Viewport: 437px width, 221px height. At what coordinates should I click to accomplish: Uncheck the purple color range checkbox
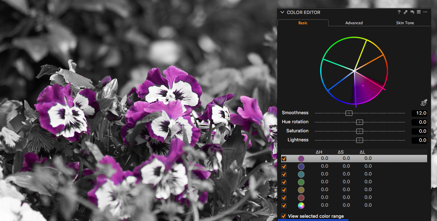click(284, 159)
